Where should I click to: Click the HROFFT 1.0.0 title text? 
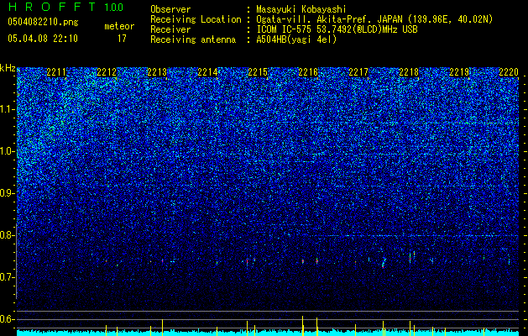(65, 7)
